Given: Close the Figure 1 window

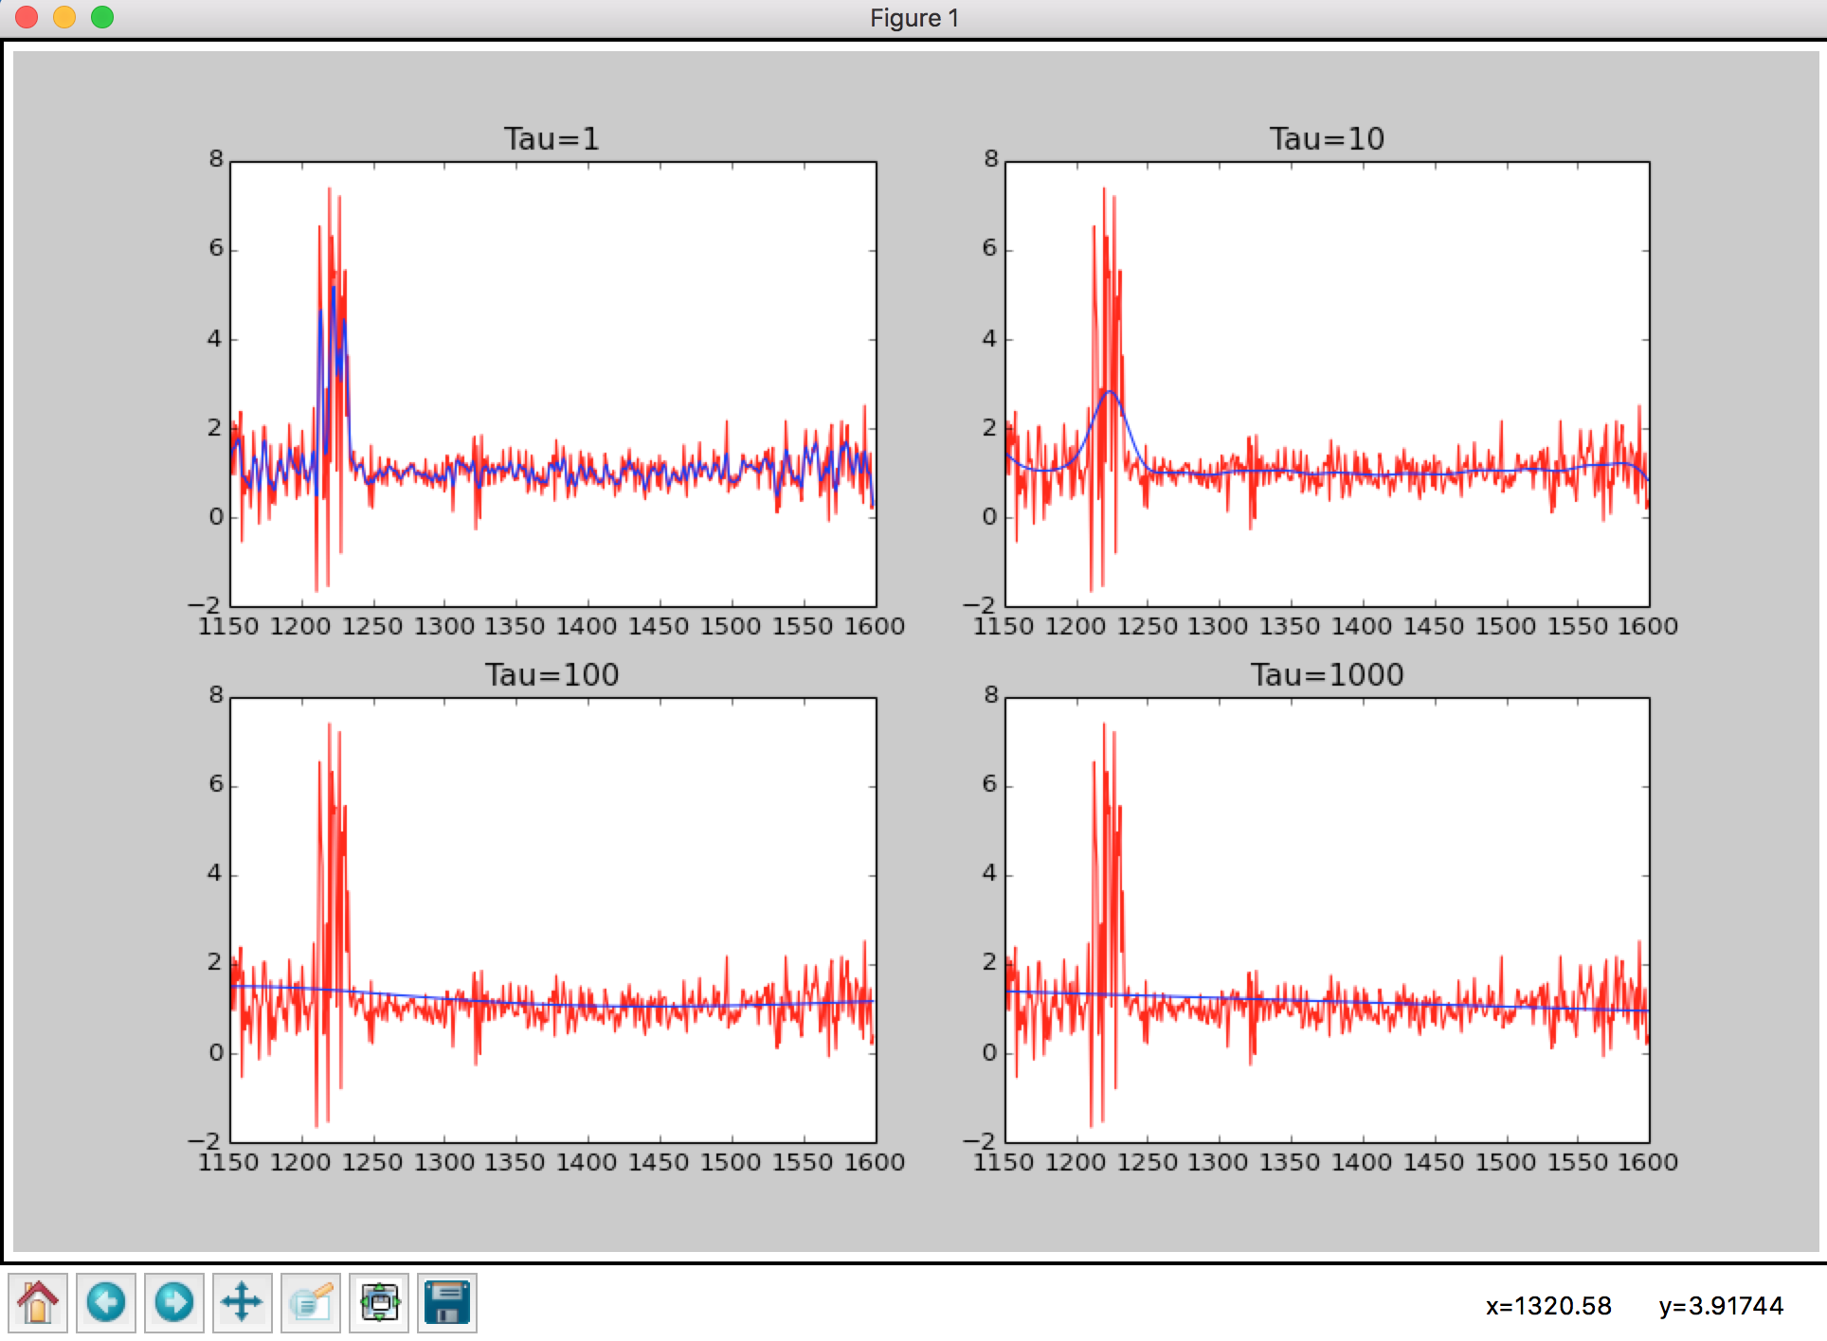Looking at the screenshot, I should pos(27,17).
